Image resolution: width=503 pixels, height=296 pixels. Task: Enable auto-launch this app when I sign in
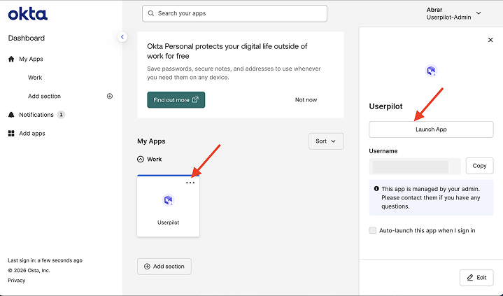click(372, 230)
